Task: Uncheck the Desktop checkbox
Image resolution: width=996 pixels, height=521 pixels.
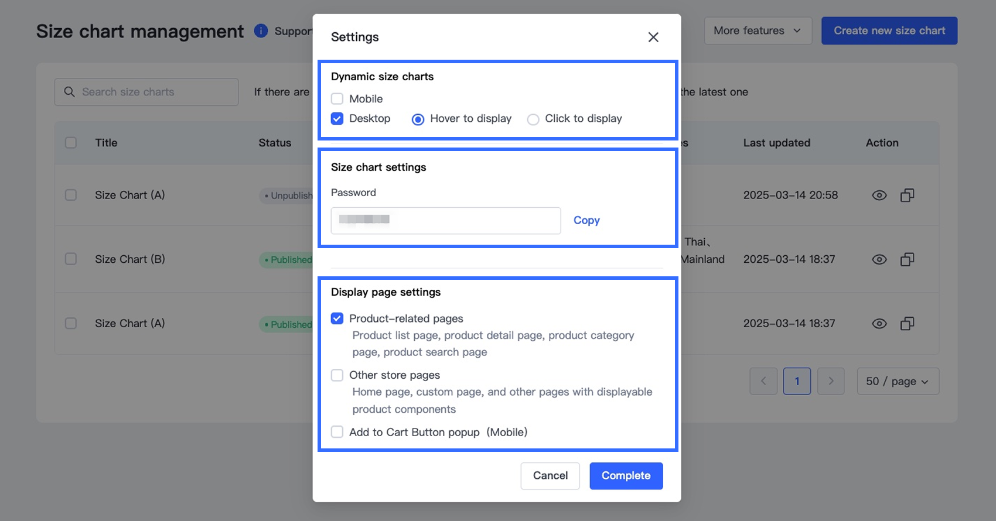Action: pos(337,119)
